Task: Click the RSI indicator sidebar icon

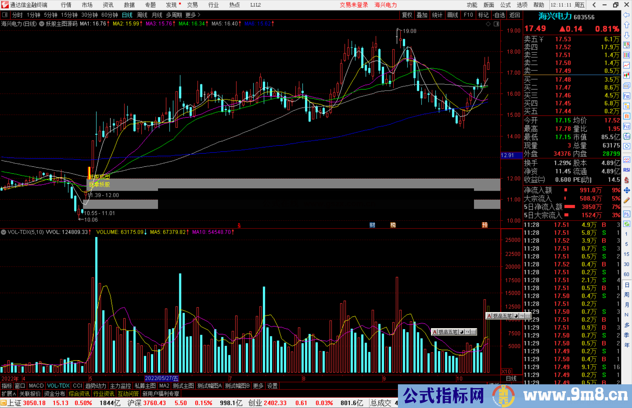Action: [x=626, y=170]
